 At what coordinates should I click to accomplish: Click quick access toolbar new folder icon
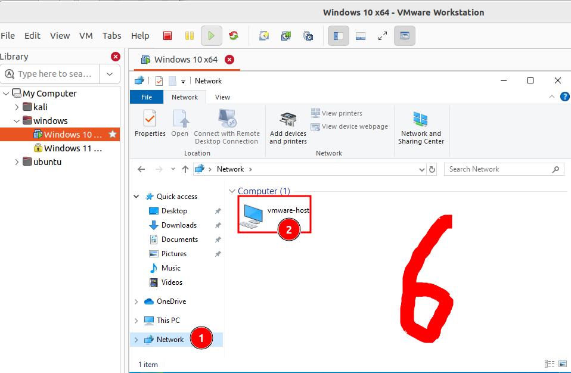pyautogui.click(x=173, y=81)
